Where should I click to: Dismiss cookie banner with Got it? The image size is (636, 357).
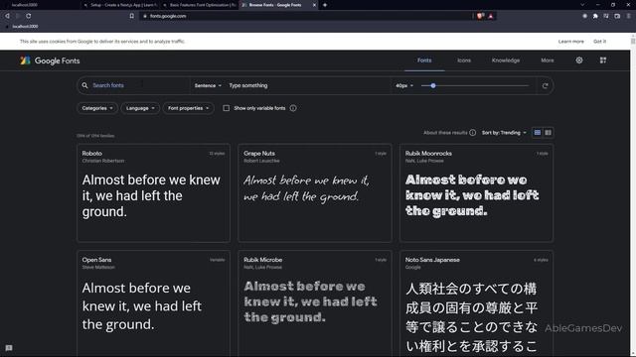[x=599, y=42]
